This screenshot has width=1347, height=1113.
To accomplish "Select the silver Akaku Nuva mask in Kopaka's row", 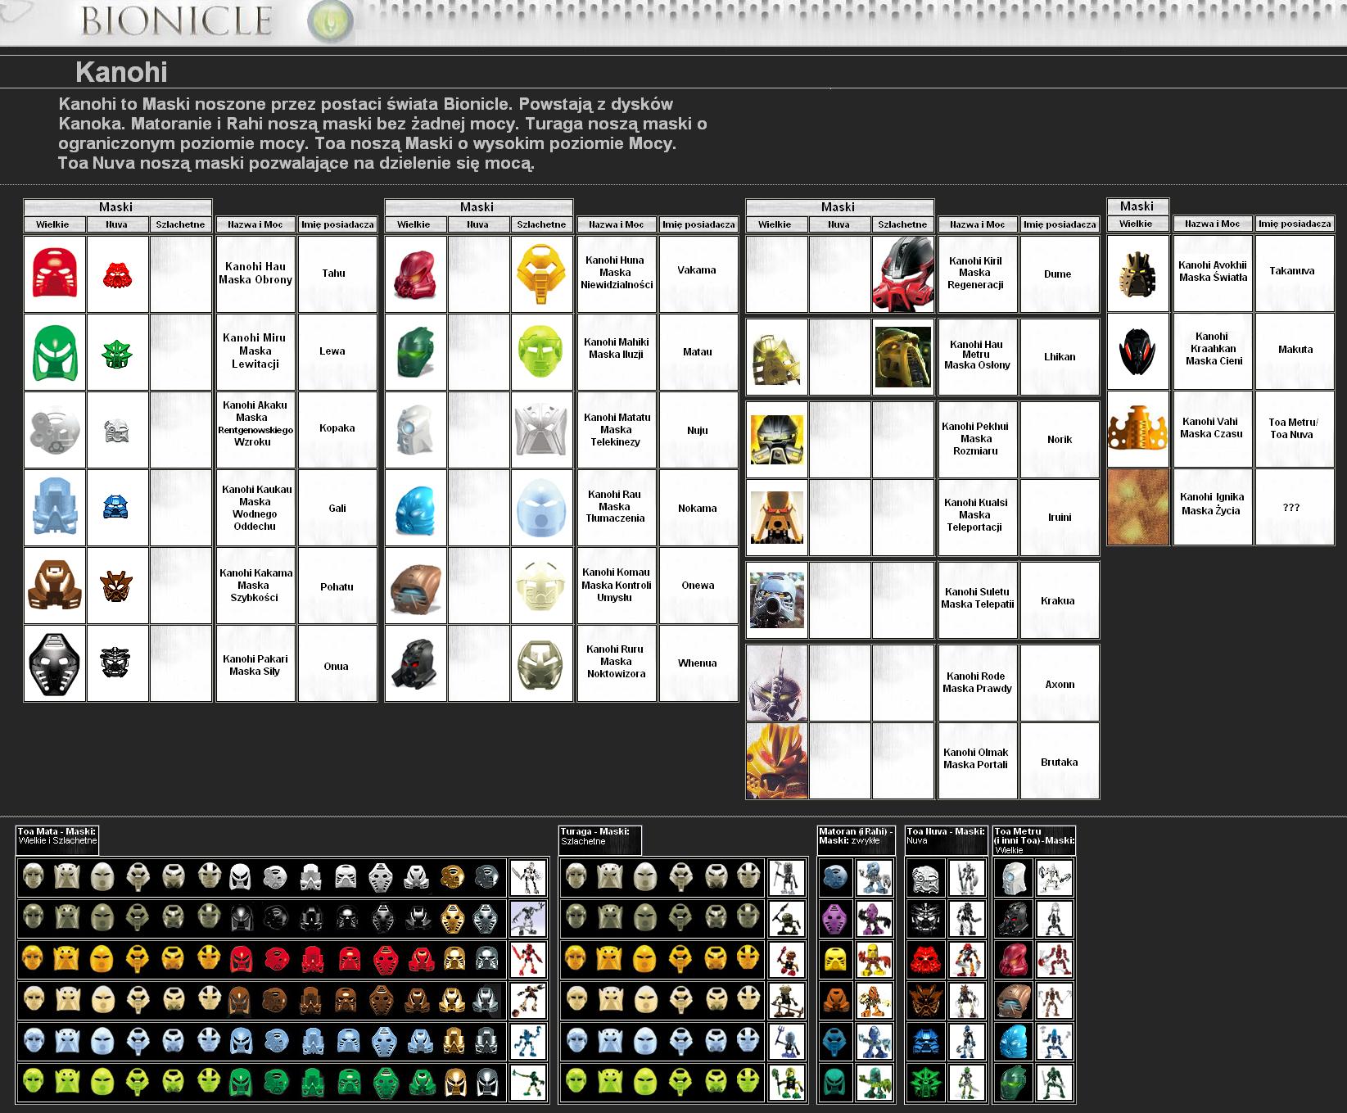I will [x=117, y=431].
